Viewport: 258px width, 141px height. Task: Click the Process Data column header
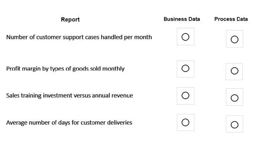(231, 19)
